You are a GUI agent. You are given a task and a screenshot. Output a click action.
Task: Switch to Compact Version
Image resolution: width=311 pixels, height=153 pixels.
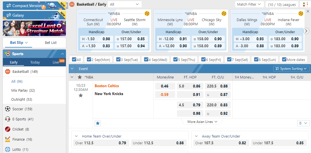point(34,6)
